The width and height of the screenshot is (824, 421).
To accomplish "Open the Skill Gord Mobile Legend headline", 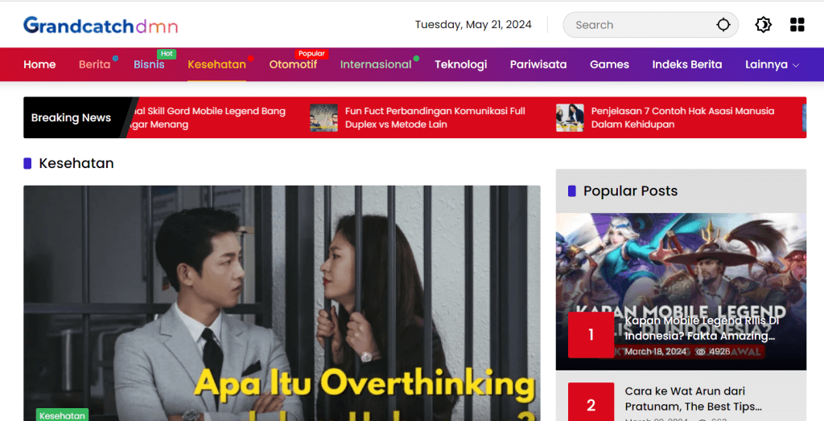I will (208, 117).
